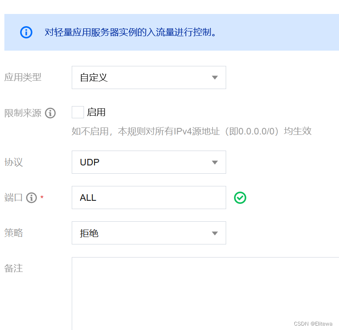Click the red required asterisk by 端口

point(42,198)
